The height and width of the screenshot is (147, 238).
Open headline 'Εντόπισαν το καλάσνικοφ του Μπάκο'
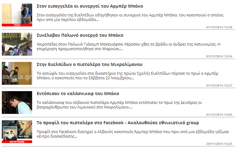(78, 93)
